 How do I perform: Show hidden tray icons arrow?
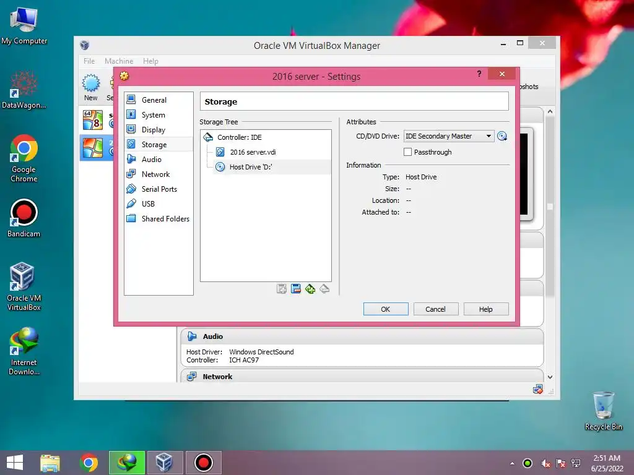512,463
